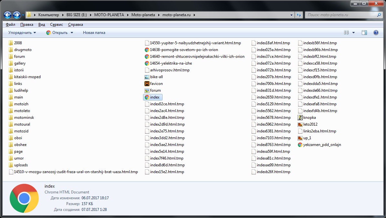Open the Сервис menu
This screenshot has height=218, width=386.
tap(57, 25)
